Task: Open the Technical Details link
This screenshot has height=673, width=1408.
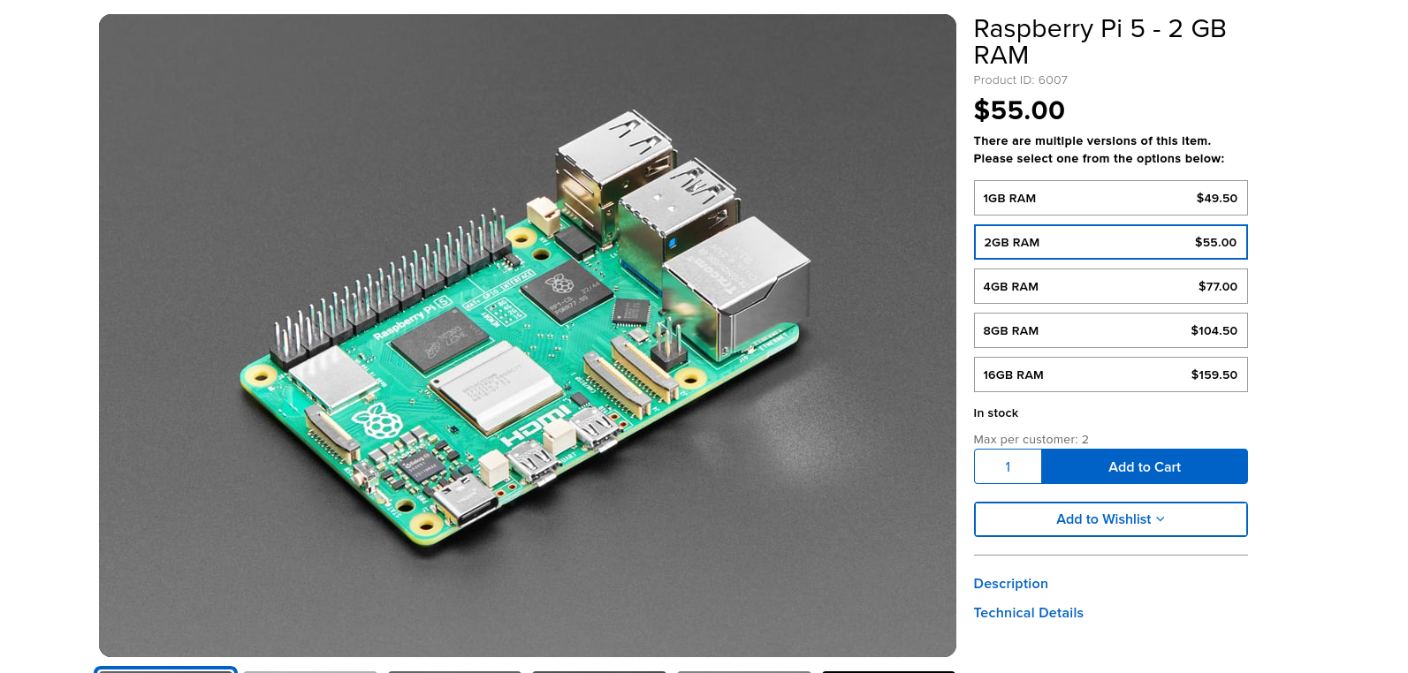Action: coord(1028,613)
